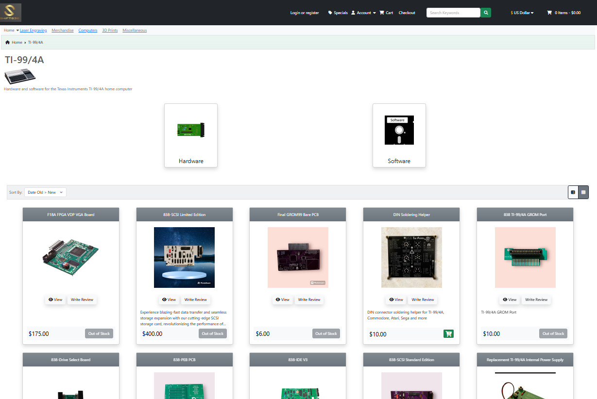The width and height of the screenshot is (597, 399).
Task: Open Specials tag link
Action: [x=338, y=13]
